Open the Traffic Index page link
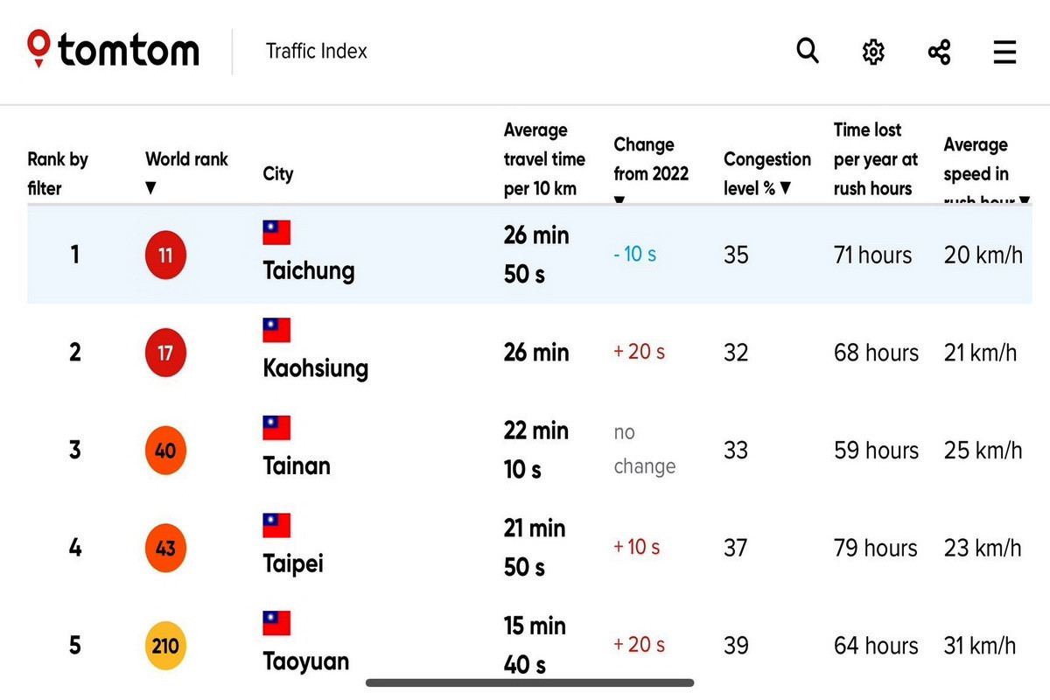The image size is (1050, 700). pos(317,51)
